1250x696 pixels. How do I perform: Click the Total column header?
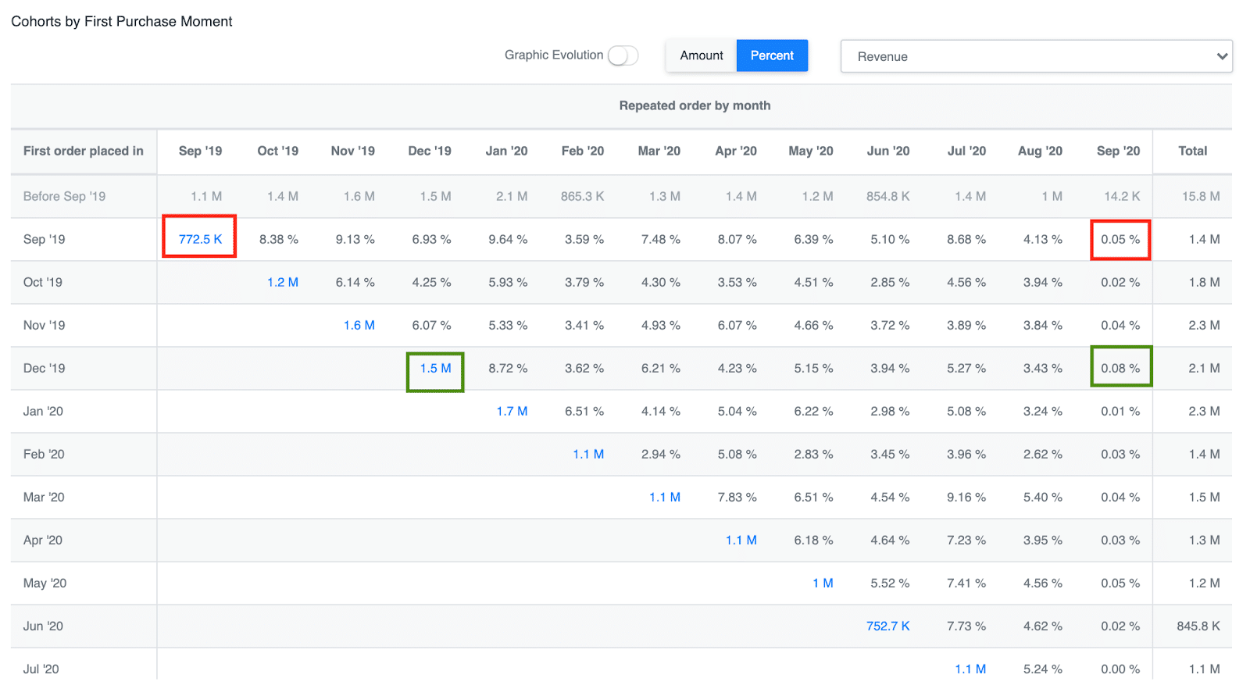coord(1193,151)
